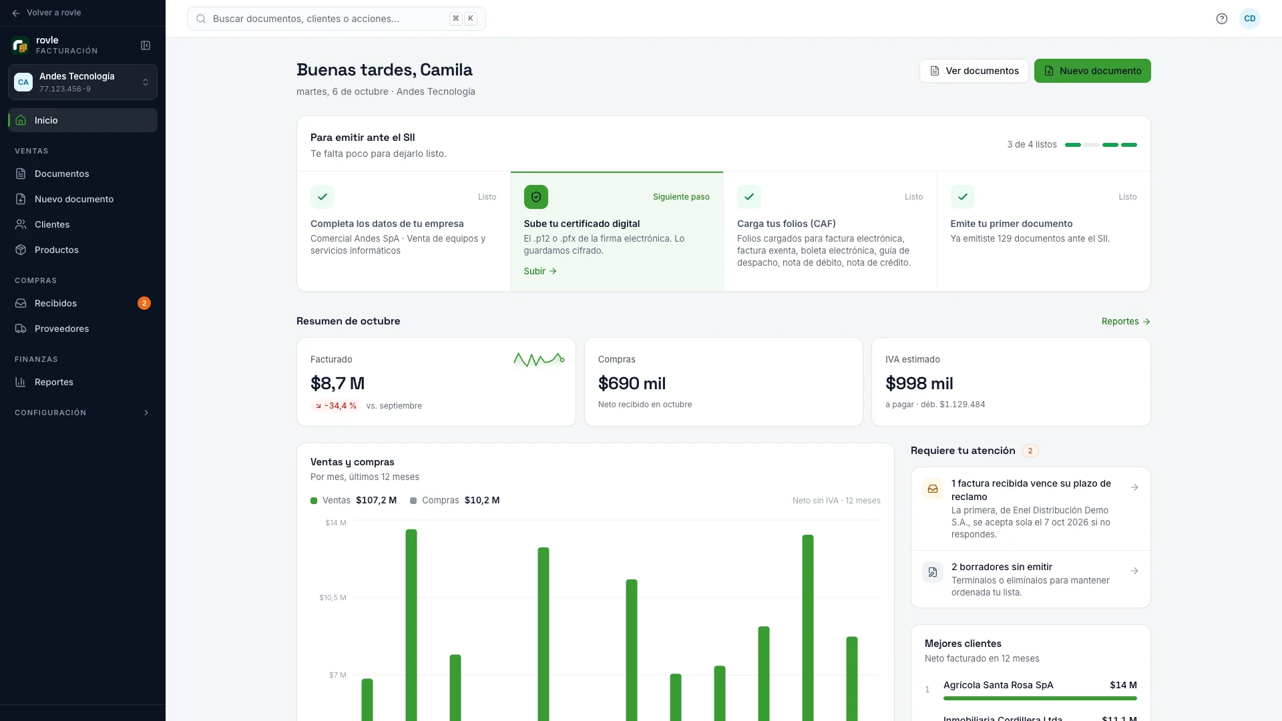
Task: Click the Clientes people icon
Action: point(21,224)
